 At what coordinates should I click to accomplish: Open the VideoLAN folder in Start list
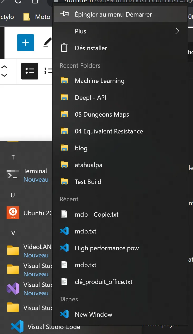click(x=26, y=251)
